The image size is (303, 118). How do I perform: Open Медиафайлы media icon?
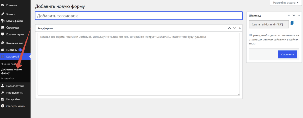coord(3,21)
